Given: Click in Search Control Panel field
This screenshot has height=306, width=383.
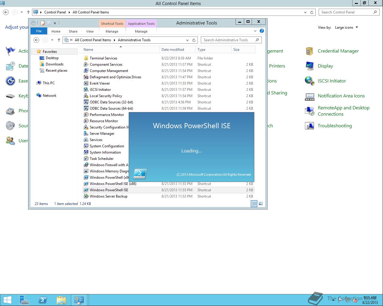Looking at the screenshot, I should (x=349, y=12).
